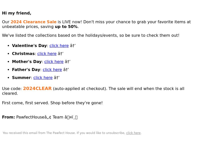
Task: Follow the Mother's Day click here link
Action: [54, 62]
